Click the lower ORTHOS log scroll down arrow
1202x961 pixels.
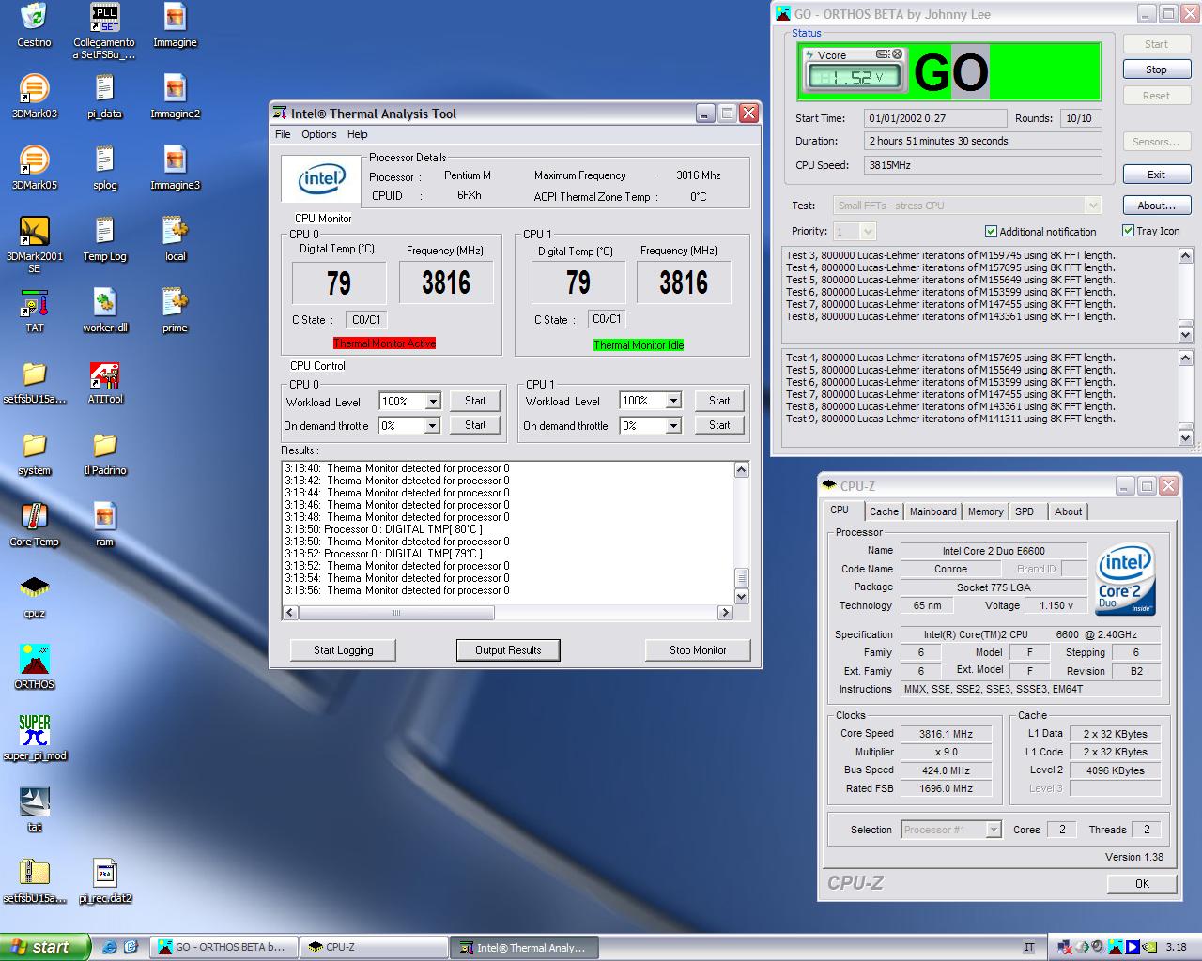click(1185, 437)
